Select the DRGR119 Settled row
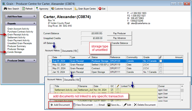The image size is (192, 111). [115, 64]
